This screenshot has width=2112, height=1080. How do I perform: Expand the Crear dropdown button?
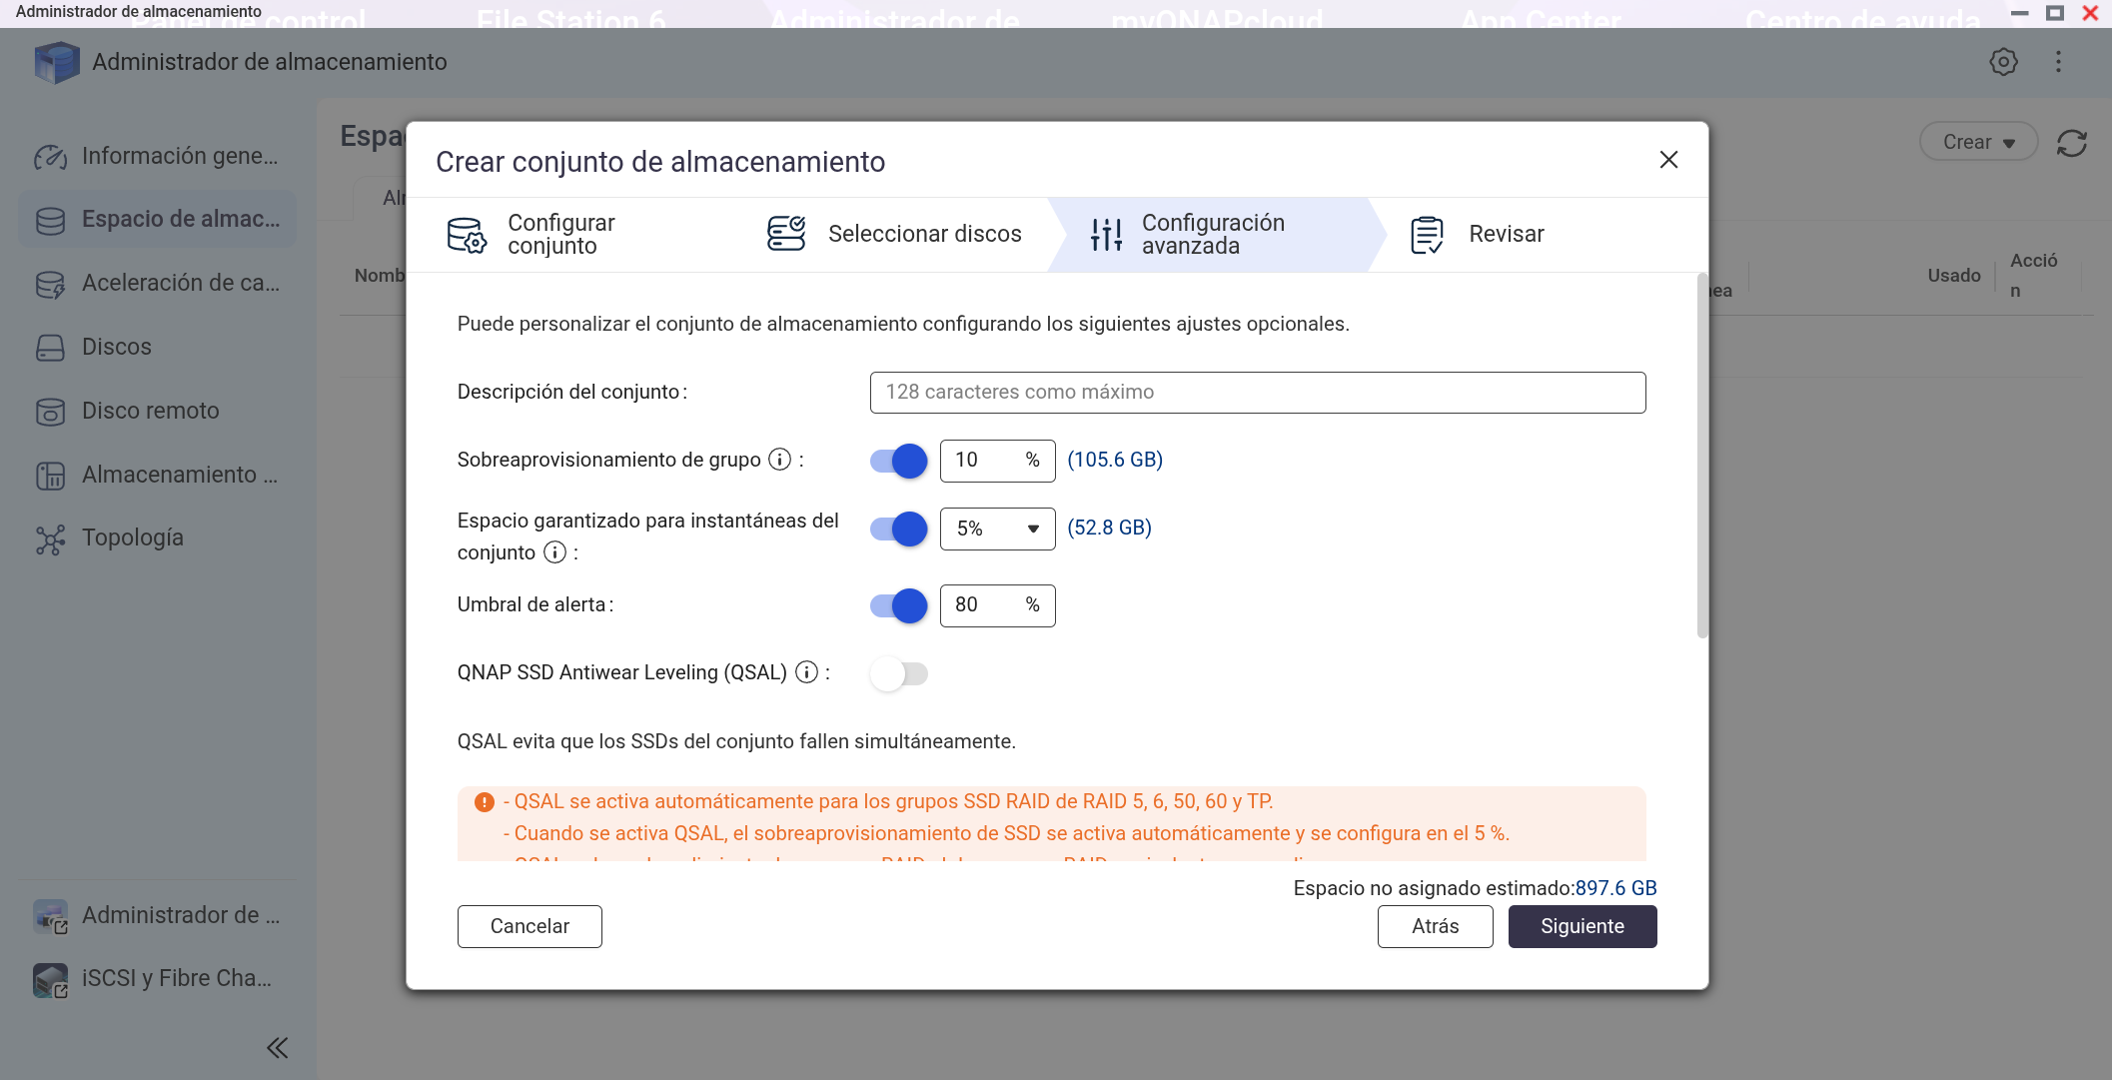[x=1977, y=142]
